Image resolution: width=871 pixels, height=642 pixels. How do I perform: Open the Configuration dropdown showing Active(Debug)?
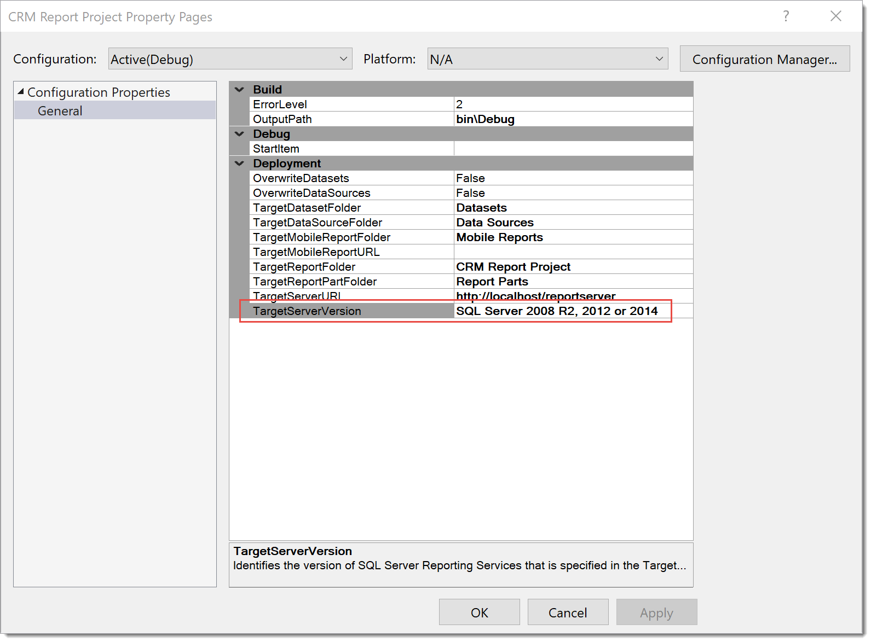pos(230,59)
